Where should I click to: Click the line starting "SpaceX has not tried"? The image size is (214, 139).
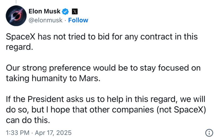102,37
